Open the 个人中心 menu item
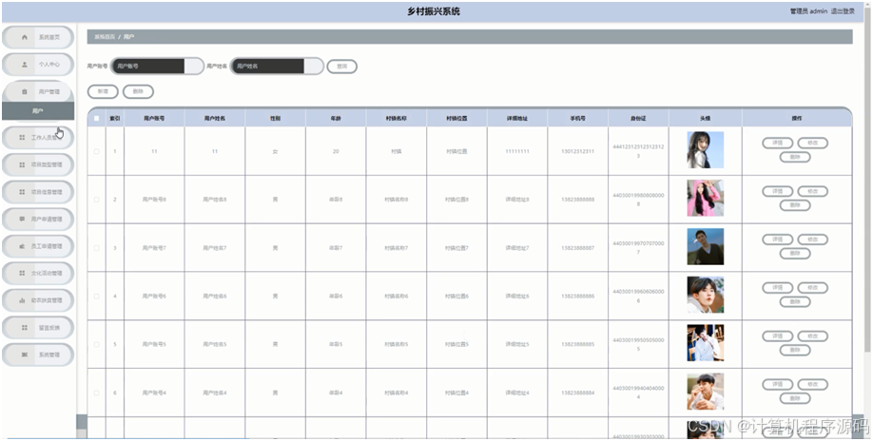Screen dimensions: 873x441 (x=38, y=65)
